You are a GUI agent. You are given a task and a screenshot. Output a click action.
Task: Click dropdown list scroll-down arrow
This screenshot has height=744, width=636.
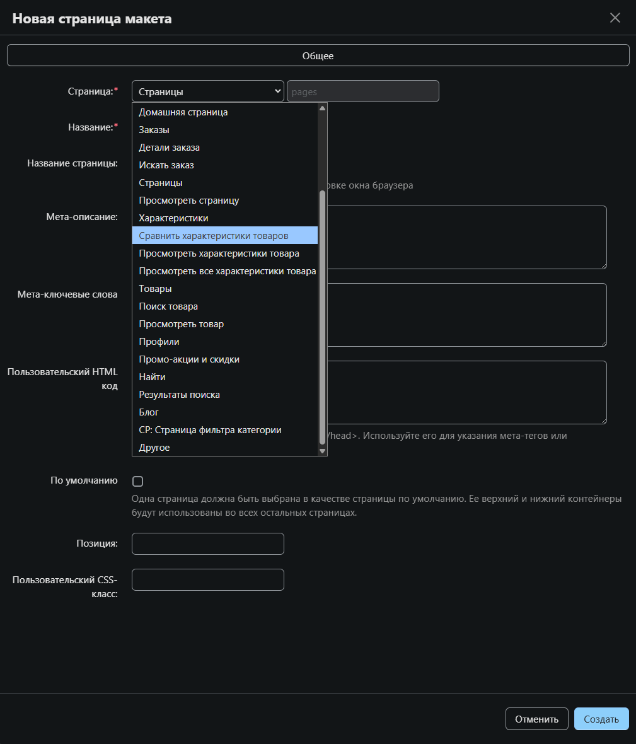pos(323,451)
